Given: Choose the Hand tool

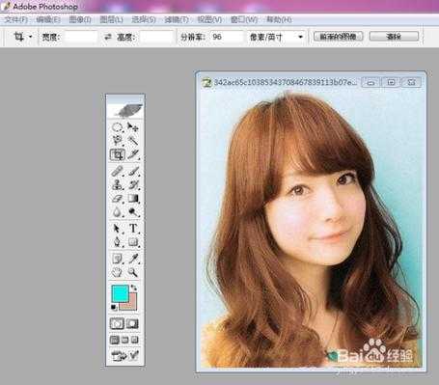Looking at the screenshot, I should pyautogui.click(x=117, y=272).
